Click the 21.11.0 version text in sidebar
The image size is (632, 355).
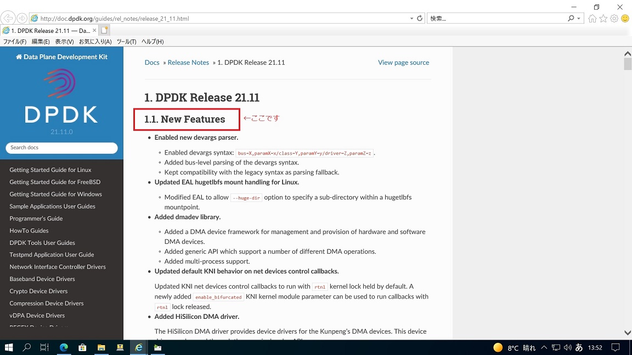(x=61, y=132)
